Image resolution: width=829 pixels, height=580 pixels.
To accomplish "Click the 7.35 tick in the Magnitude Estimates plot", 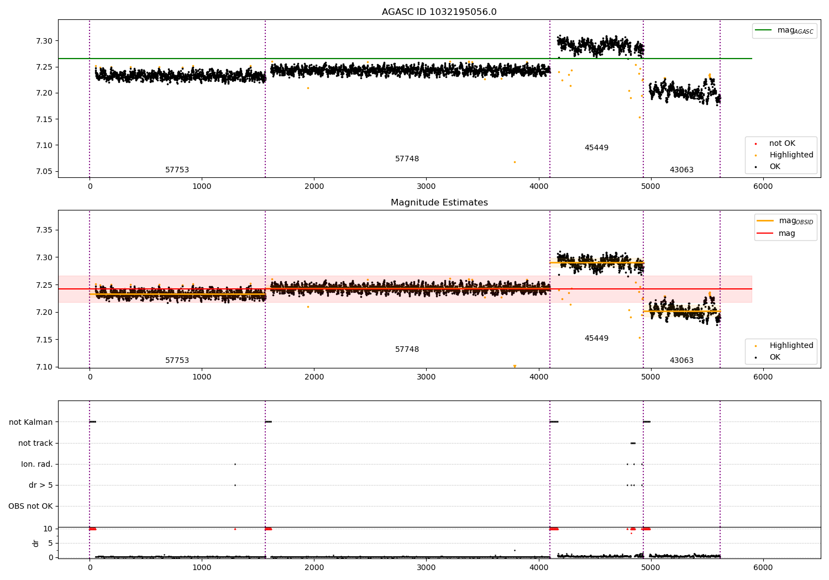I will (x=44, y=230).
